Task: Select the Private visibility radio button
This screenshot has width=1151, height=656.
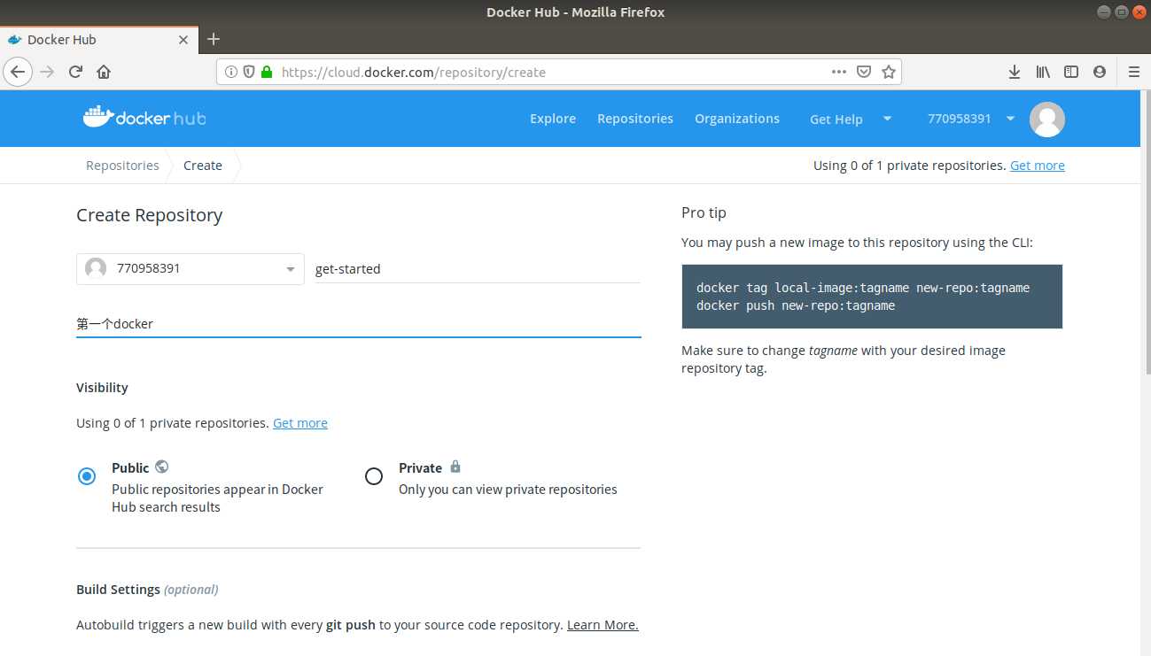Action: point(374,476)
